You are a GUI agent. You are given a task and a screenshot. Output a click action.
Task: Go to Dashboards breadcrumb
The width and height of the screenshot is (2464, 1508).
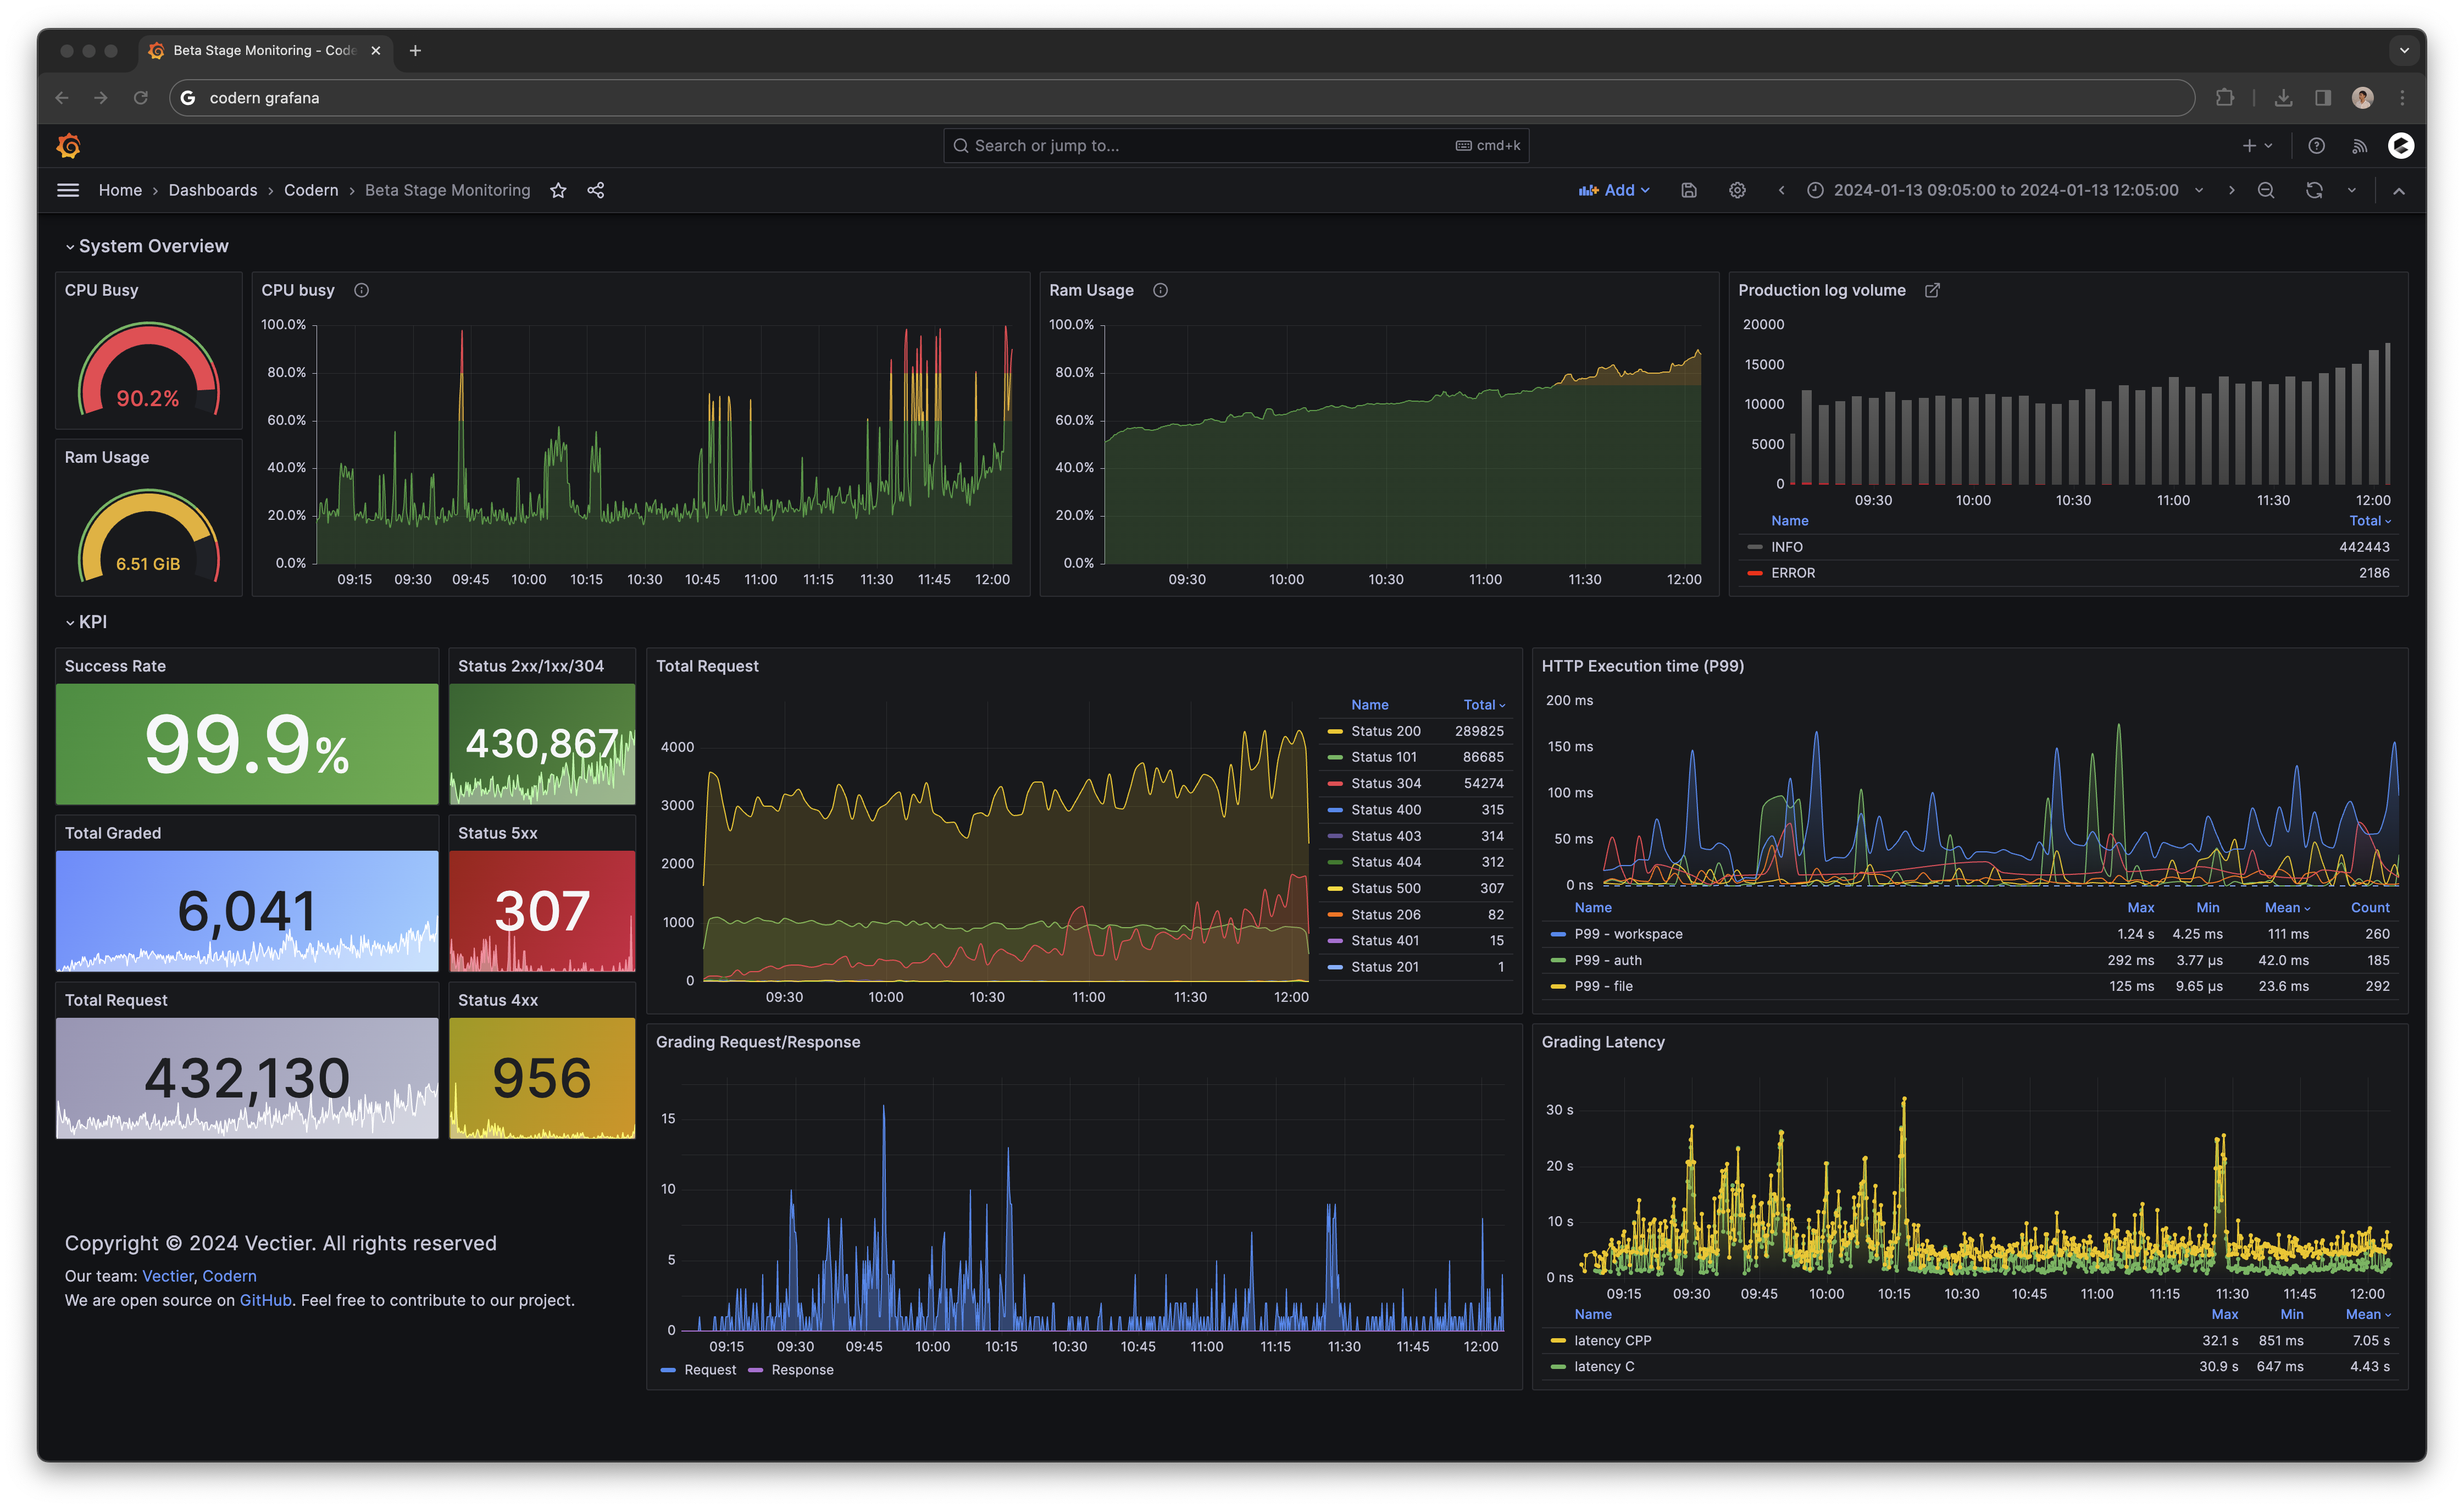[x=212, y=190]
